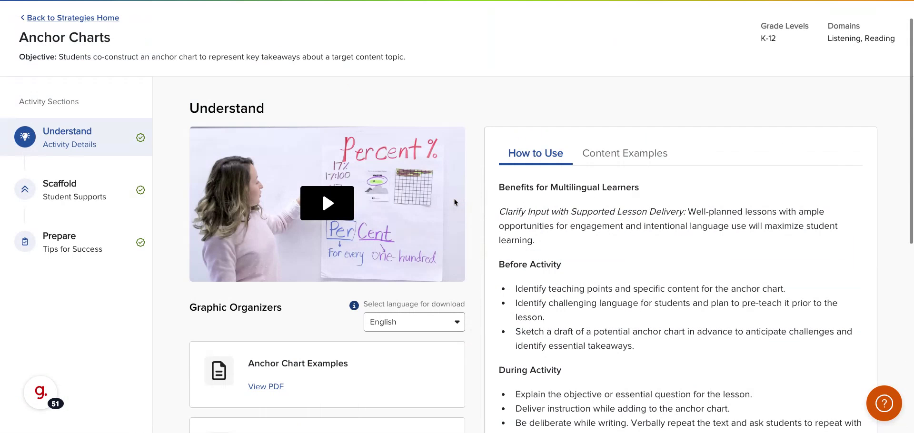The height and width of the screenshot is (433, 914).
Task: Select the How to Use tab
Action: click(535, 153)
